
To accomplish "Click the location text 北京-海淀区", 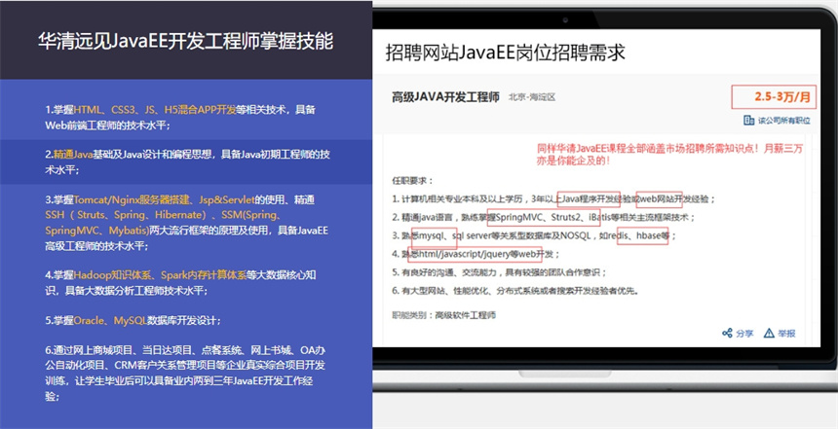I will [x=532, y=97].
